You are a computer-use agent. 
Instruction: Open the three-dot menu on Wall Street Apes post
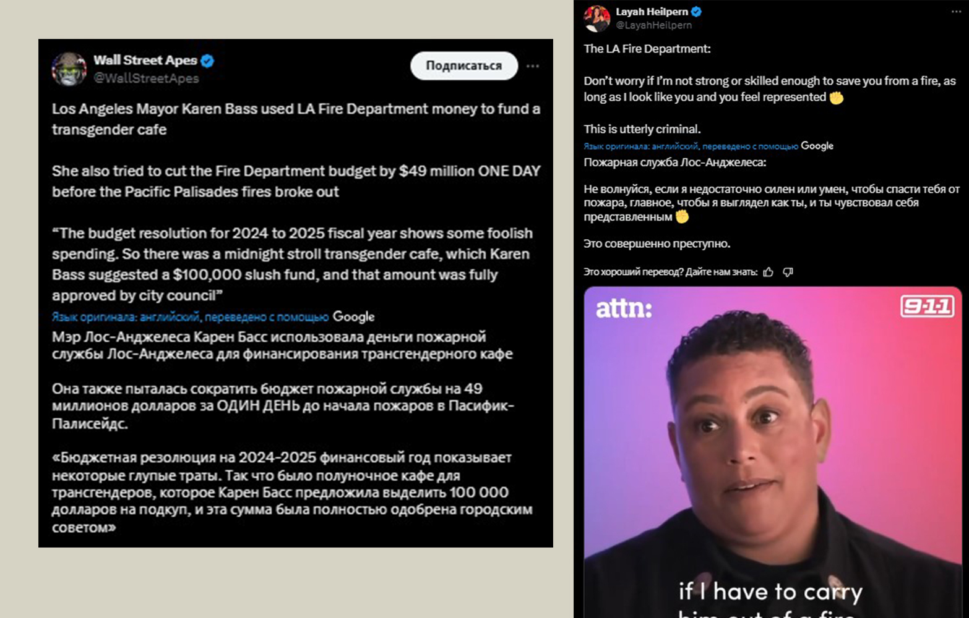pos(533,66)
